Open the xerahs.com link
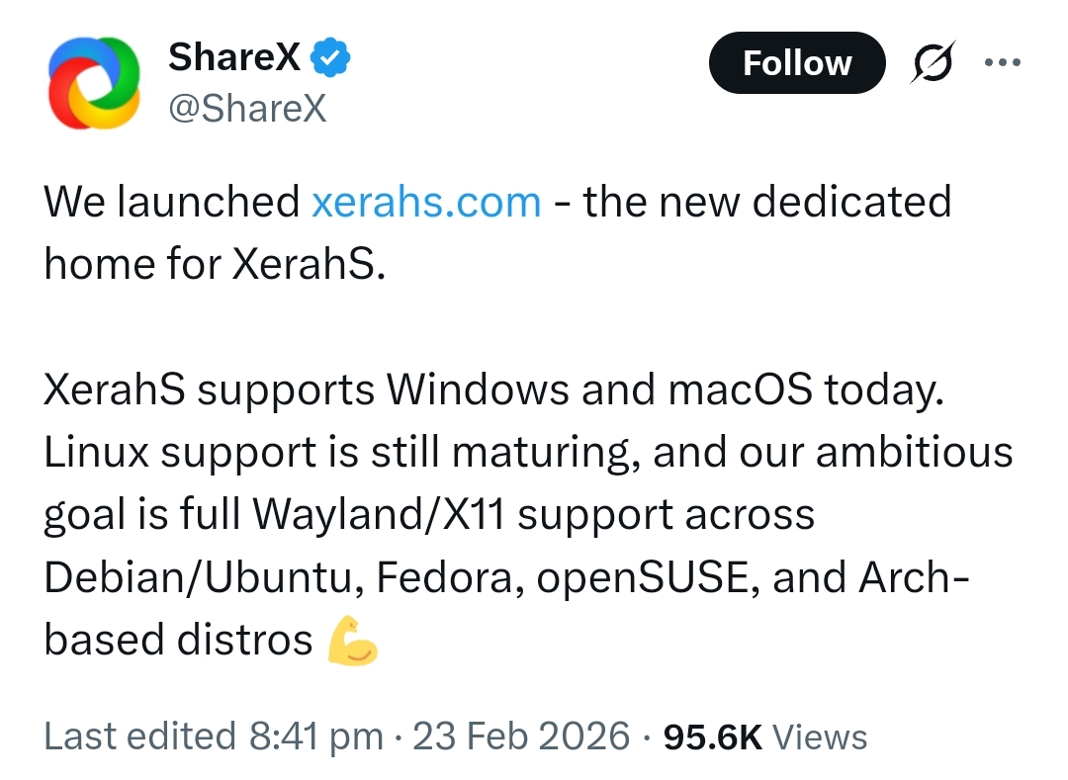Viewport: 1068px width, 780px height. 426,203
